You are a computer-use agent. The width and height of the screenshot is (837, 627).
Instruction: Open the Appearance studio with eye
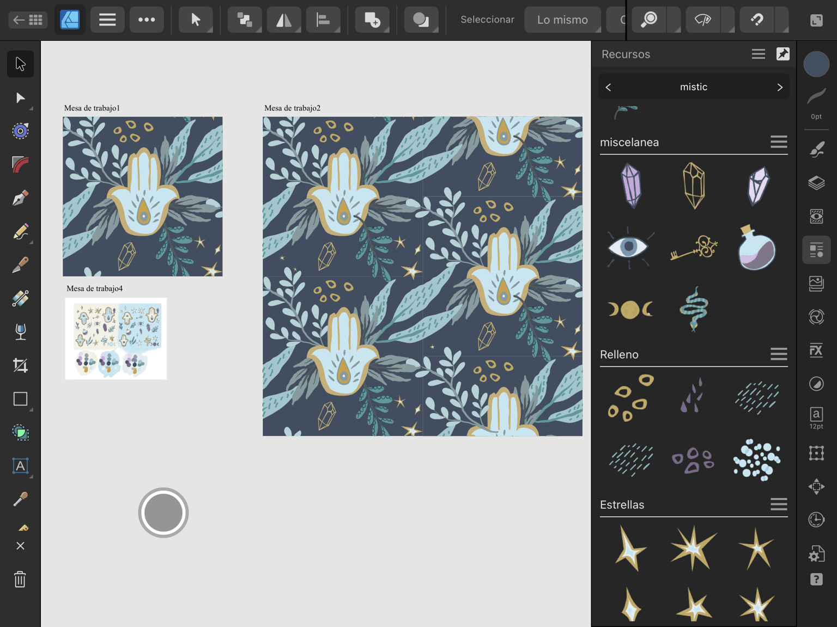pyautogui.click(x=816, y=217)
